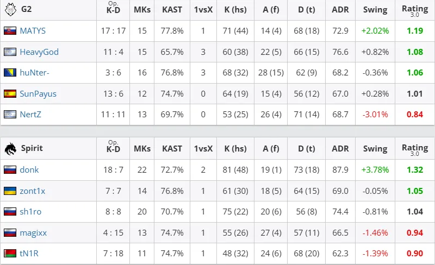The image size is (435, 265).
Task: Sort G2 table by ADR header
Action: [340, 10]
